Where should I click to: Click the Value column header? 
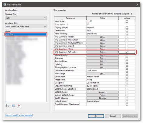[x=102, y=18]
